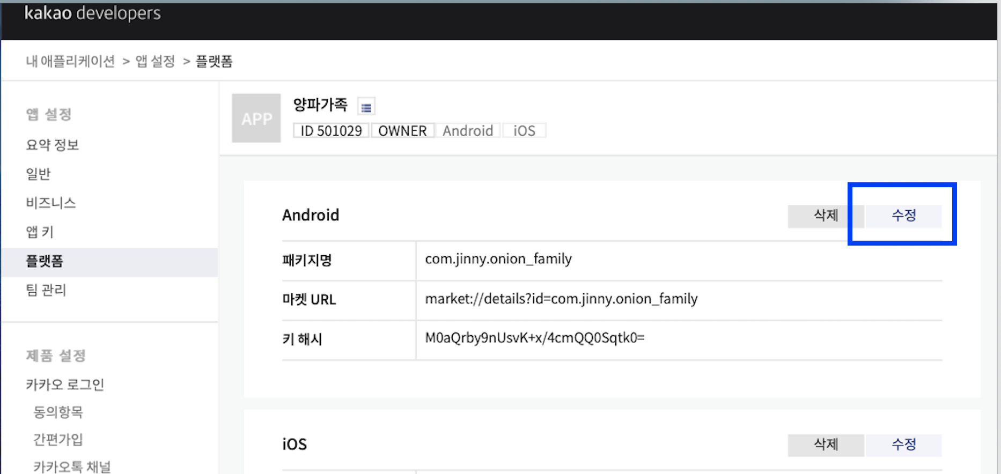Click the 키 해시 row label
The height and width of the screenshot is (474, 1001).
coord(302,339)
